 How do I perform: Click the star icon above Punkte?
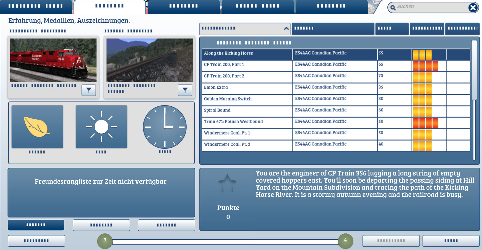(x=227, y=183)
